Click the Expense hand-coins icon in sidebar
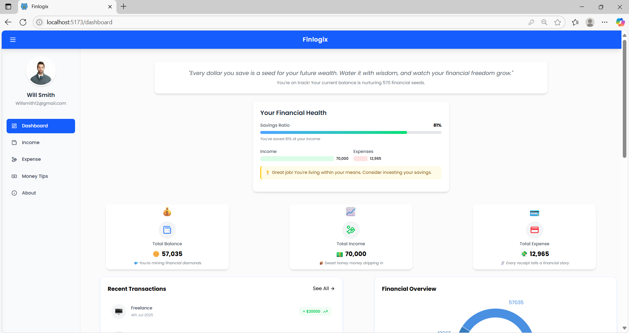Viewport: 629px width, 333px height. [14, 159]
